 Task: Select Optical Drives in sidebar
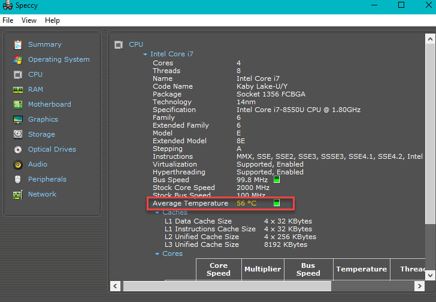pos(52,149)
